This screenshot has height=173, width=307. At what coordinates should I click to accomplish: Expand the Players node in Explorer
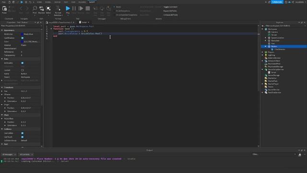(x=262, y=52)
